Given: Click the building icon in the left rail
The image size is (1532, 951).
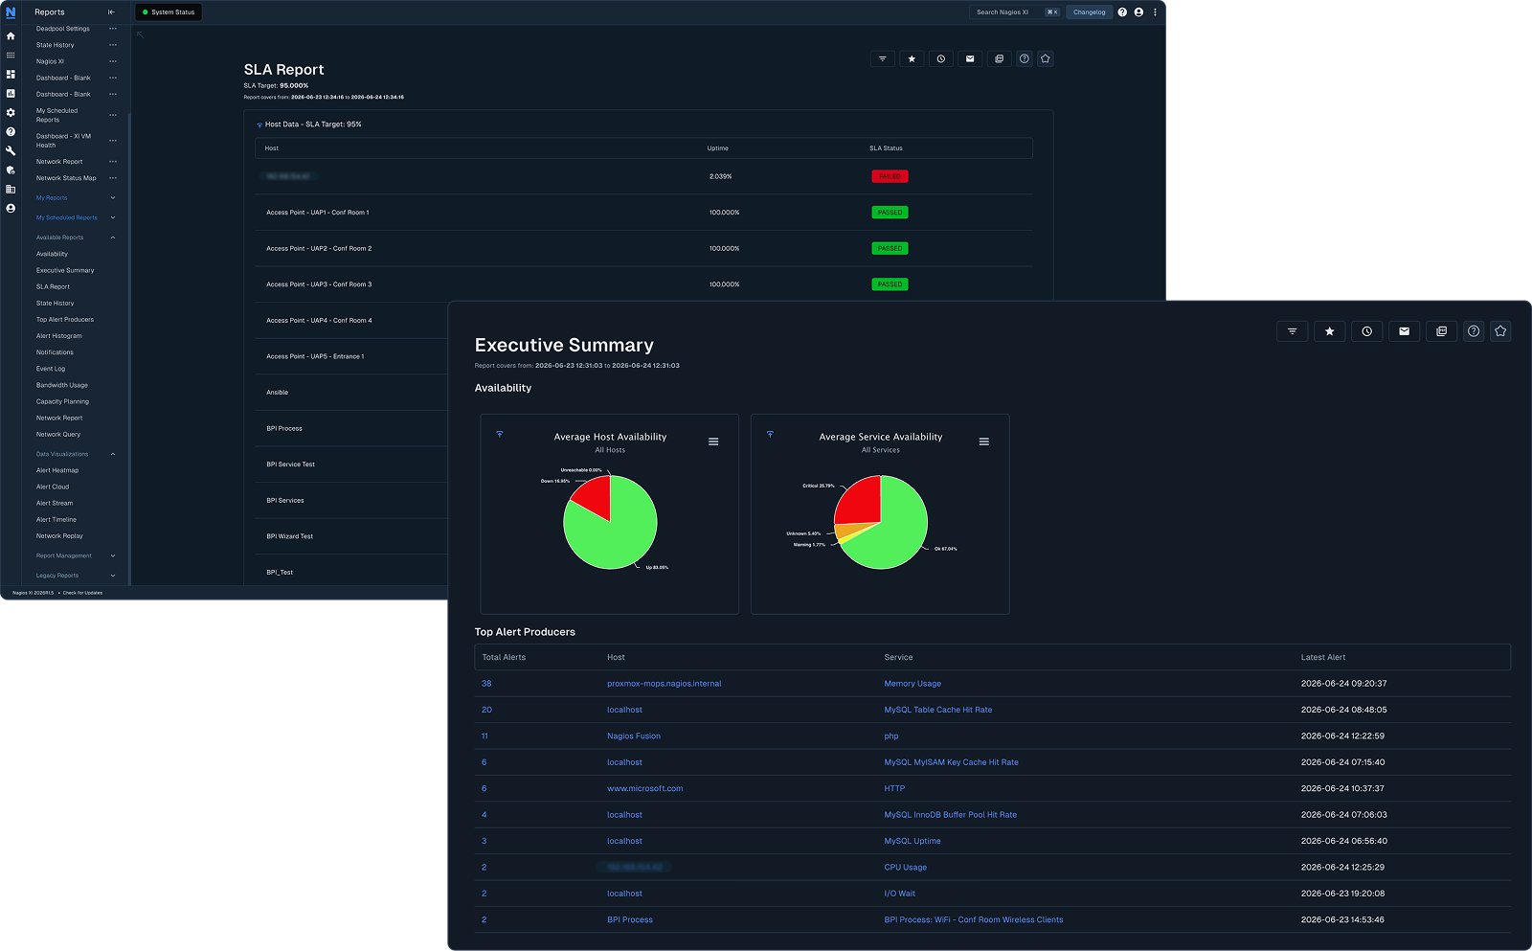Looking at the screenshot, I should click(11, 189).
